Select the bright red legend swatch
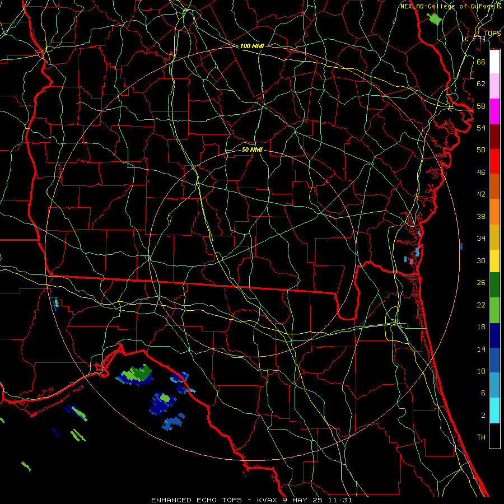Viewport: 504px width, 504px height. (x=494, y=161)
